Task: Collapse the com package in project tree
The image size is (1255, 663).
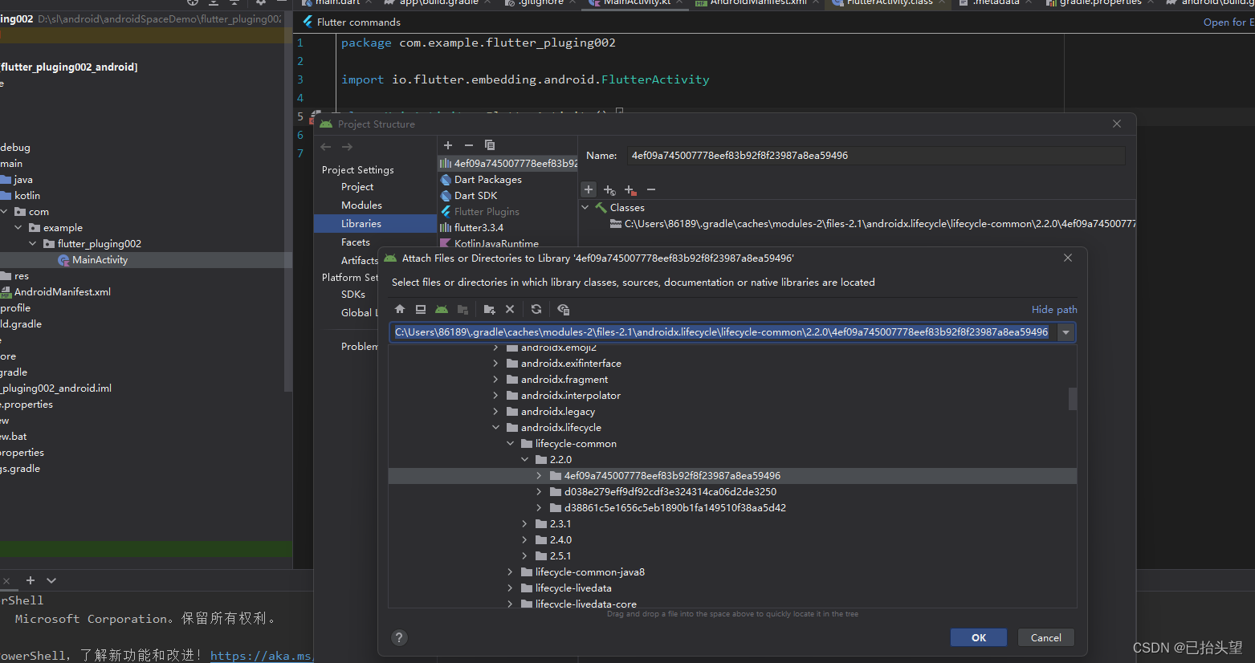Action: [x=4, y=212]
